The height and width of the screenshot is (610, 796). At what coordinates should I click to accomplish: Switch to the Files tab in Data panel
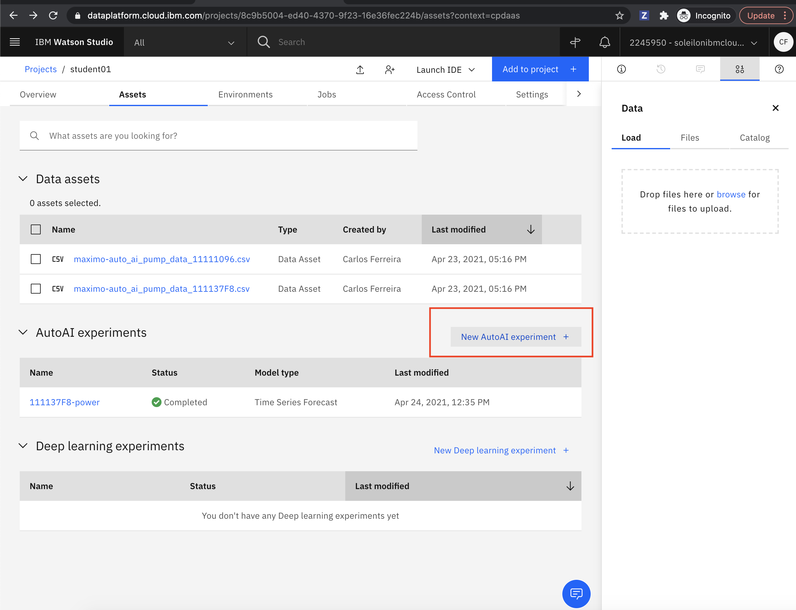pos(690,137)
